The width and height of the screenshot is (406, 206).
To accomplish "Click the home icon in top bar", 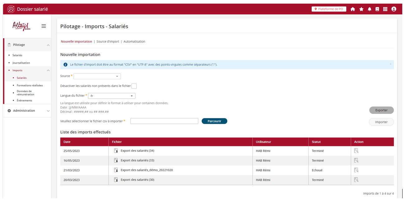I will [x=352, y=9].
